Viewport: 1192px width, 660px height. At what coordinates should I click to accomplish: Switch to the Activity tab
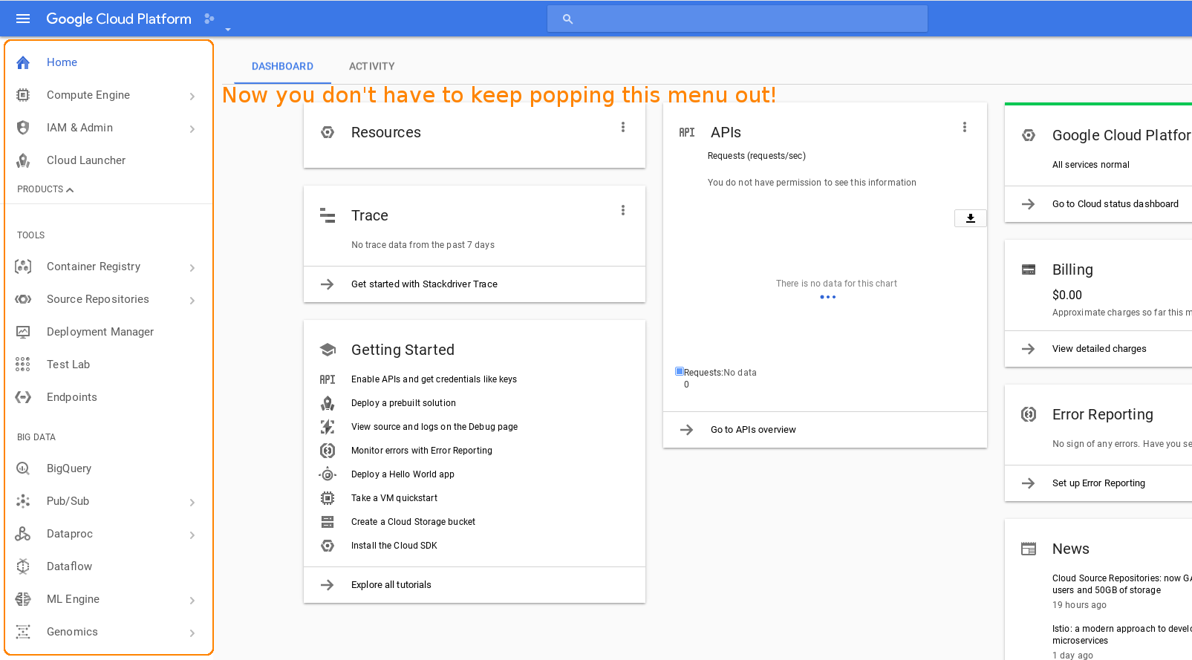(372, 66)
